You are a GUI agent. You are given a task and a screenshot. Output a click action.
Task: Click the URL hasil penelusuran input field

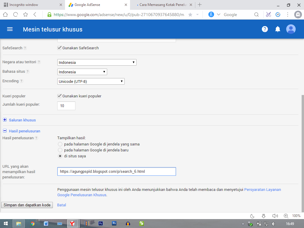click(x=116, y=171)
